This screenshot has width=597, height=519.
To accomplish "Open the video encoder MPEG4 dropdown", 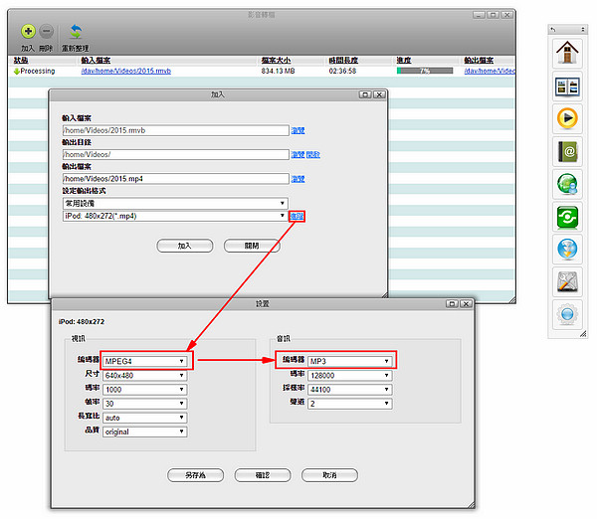I will point(144,361).
